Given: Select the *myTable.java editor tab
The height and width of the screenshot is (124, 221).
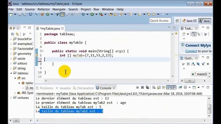Looking at the screenshot, I should [x=50, y=29].
